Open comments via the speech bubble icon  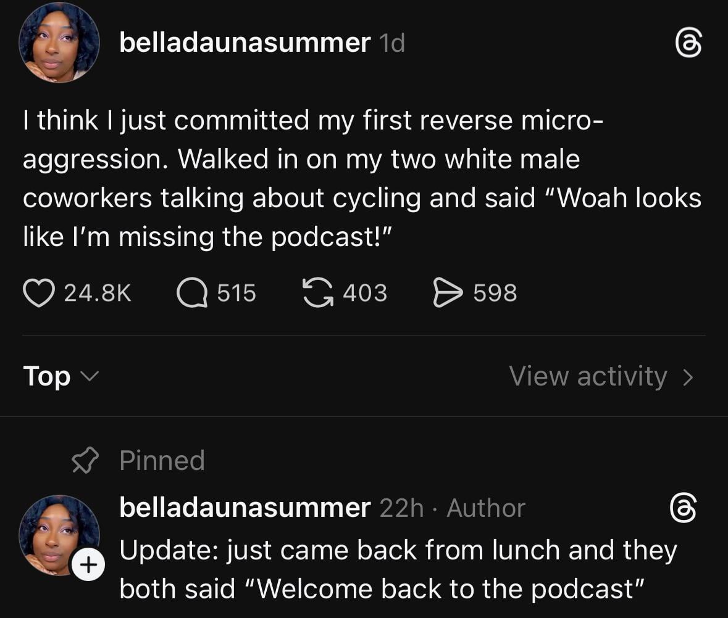click(191, 293)
